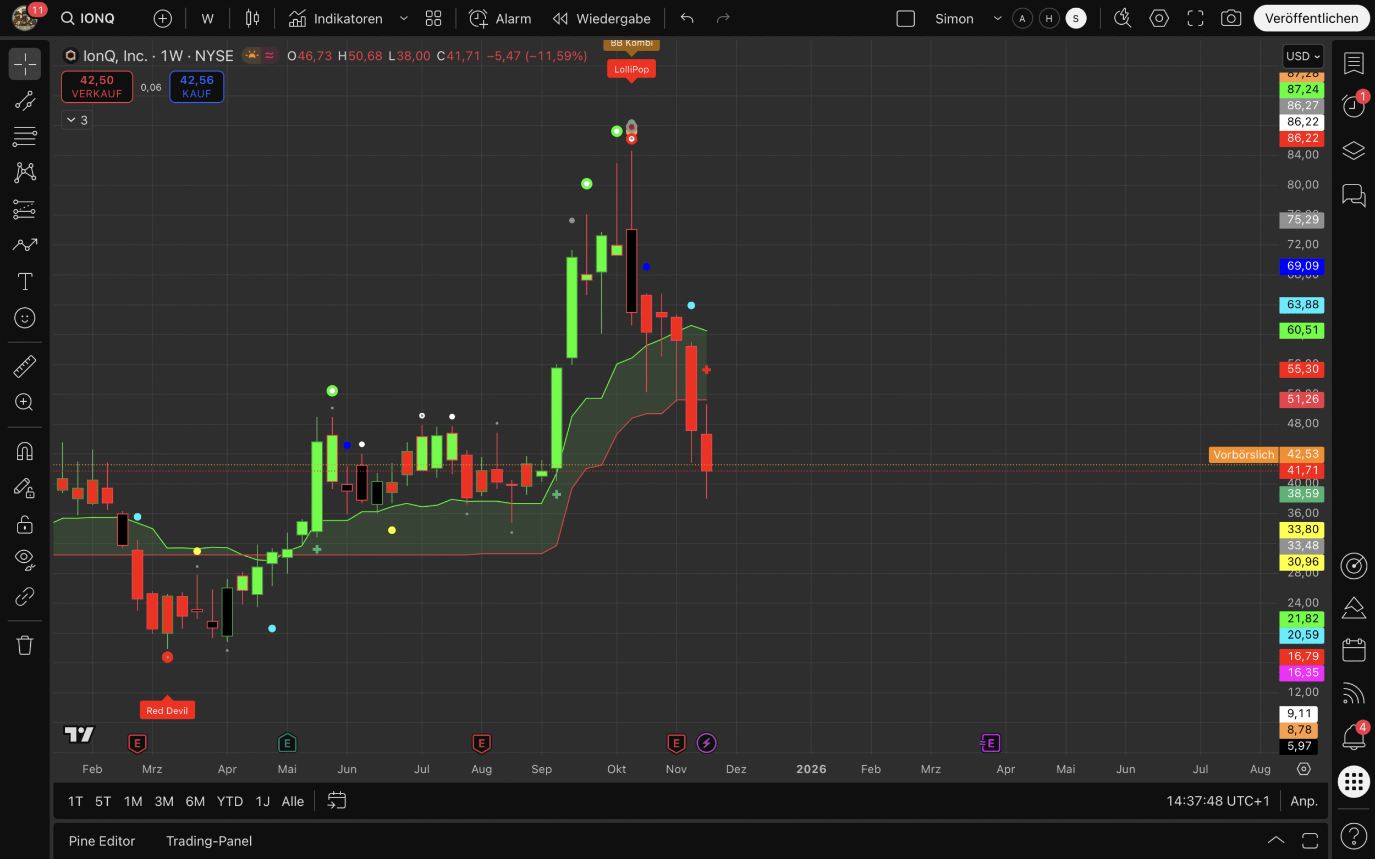
Task: Hide all drawings with eye icon
Action: (x=24, y=559)
